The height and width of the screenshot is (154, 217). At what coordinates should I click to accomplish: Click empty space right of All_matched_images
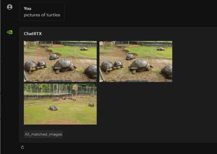point(140,134)
